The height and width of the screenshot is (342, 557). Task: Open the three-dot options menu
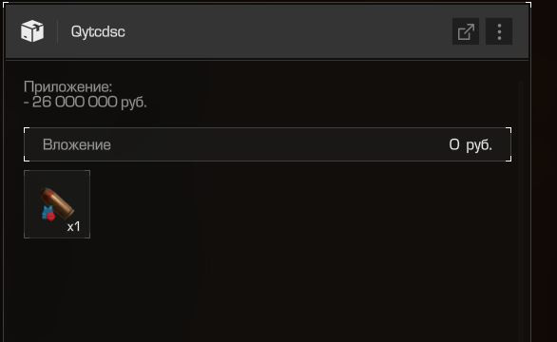click(x=499, y=31)
